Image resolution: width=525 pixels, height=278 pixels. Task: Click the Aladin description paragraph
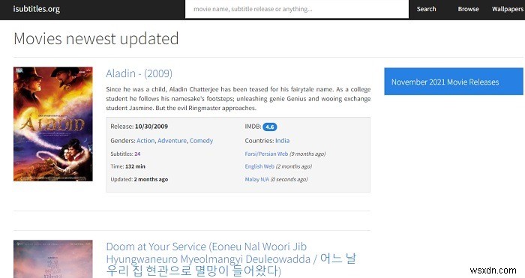click(238, 99)
